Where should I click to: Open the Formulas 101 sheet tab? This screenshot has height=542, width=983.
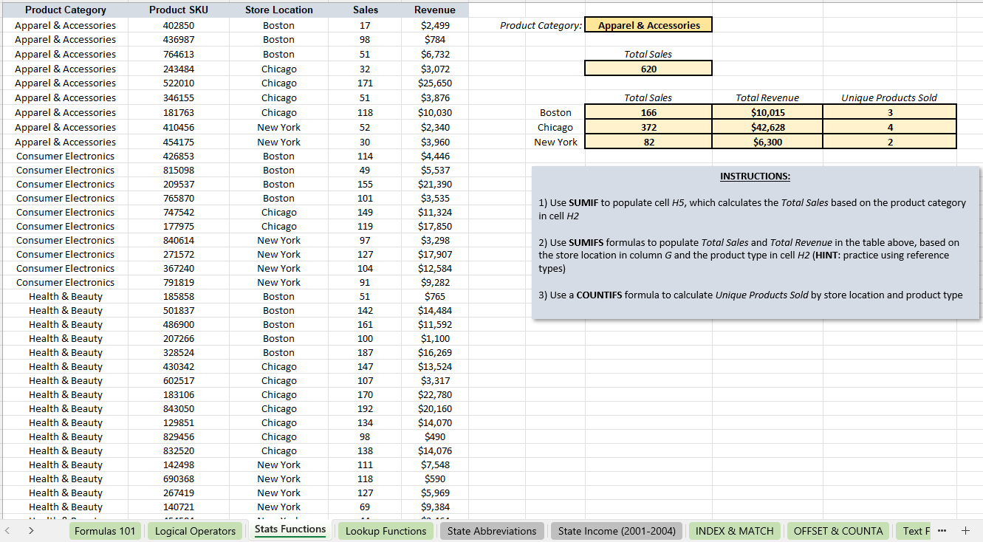coord(106,531)
